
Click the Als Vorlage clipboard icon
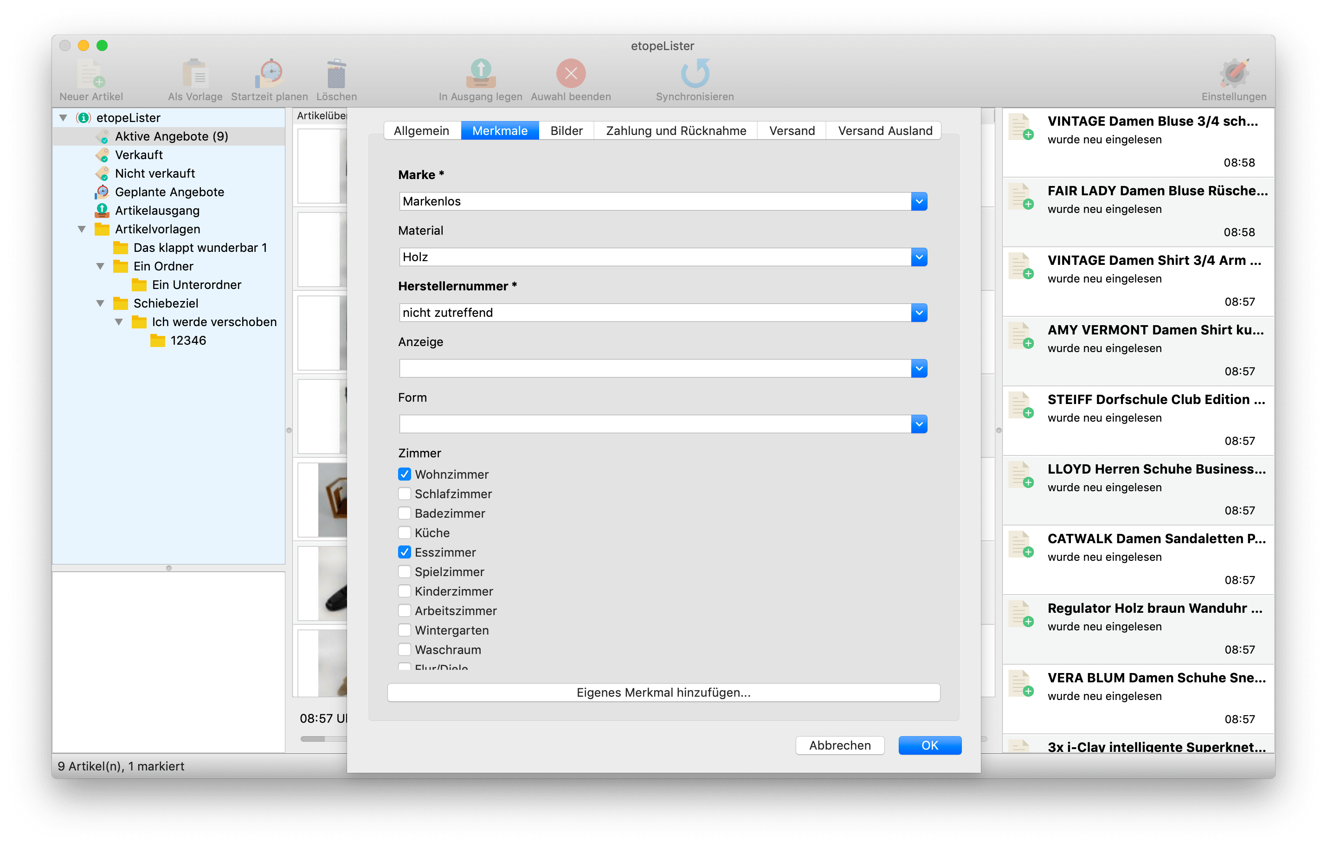point(195,73)
